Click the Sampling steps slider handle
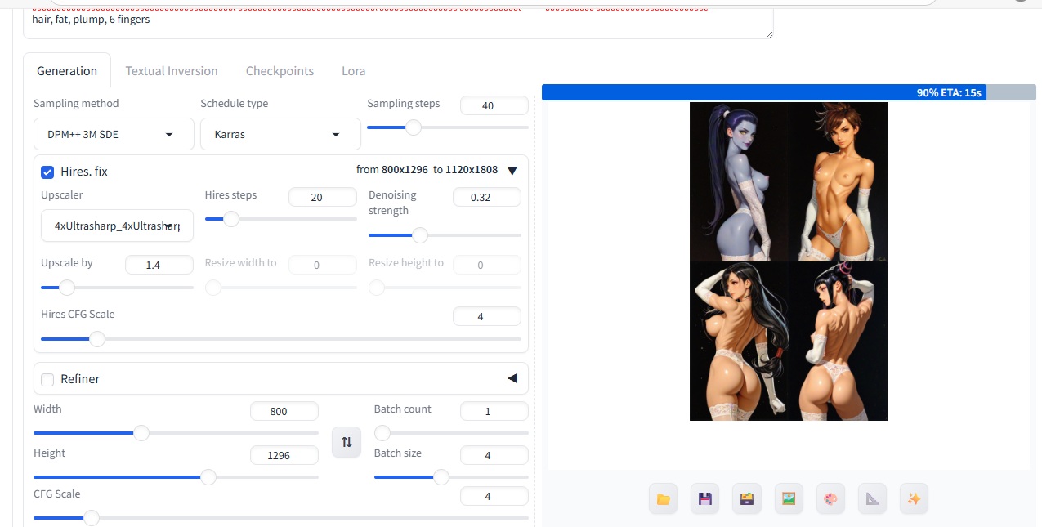1042x527 pixels. [414, 127]
